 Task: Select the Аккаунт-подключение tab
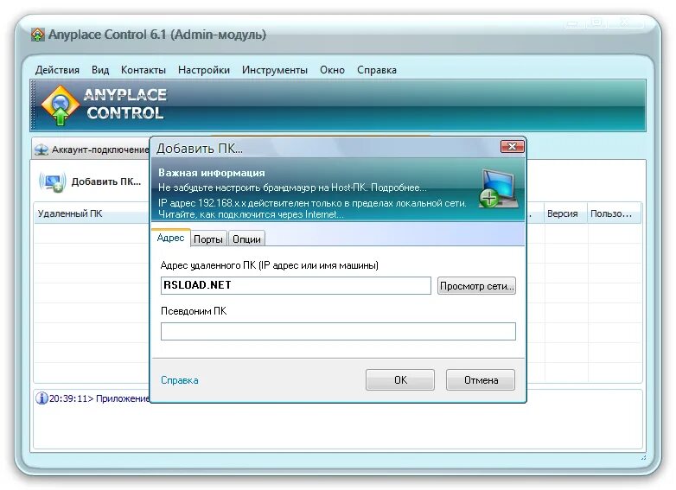coord(92,150)
